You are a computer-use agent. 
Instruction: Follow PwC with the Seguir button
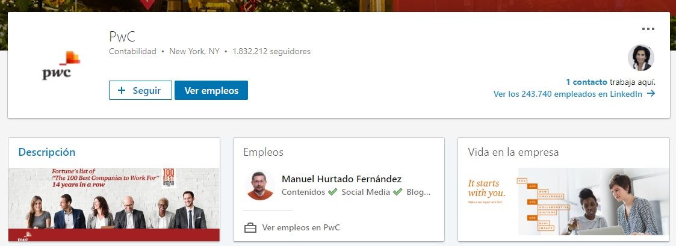point(140,90)
